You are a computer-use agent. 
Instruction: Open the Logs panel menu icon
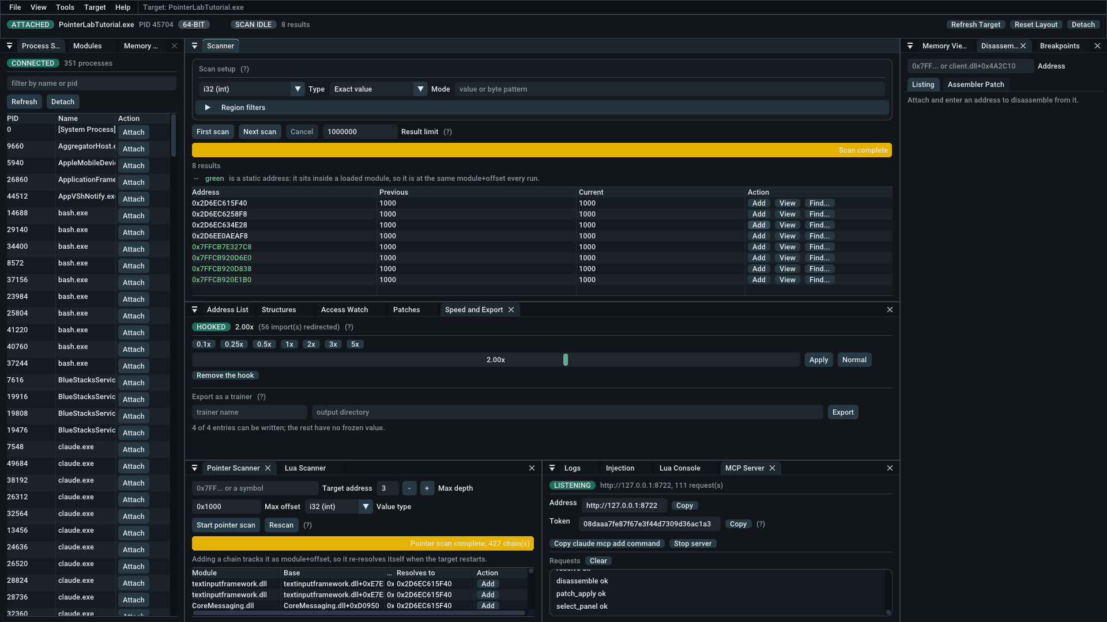(x=552, y=468)
